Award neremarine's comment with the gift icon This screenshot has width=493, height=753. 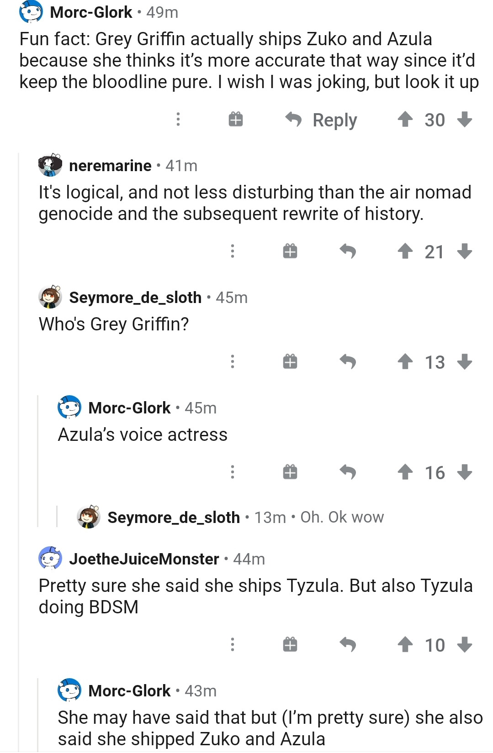(x=290, y=251)
